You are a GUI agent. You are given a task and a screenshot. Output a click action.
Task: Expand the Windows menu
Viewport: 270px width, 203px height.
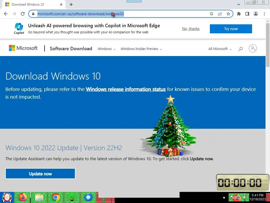tap(107, 49)
